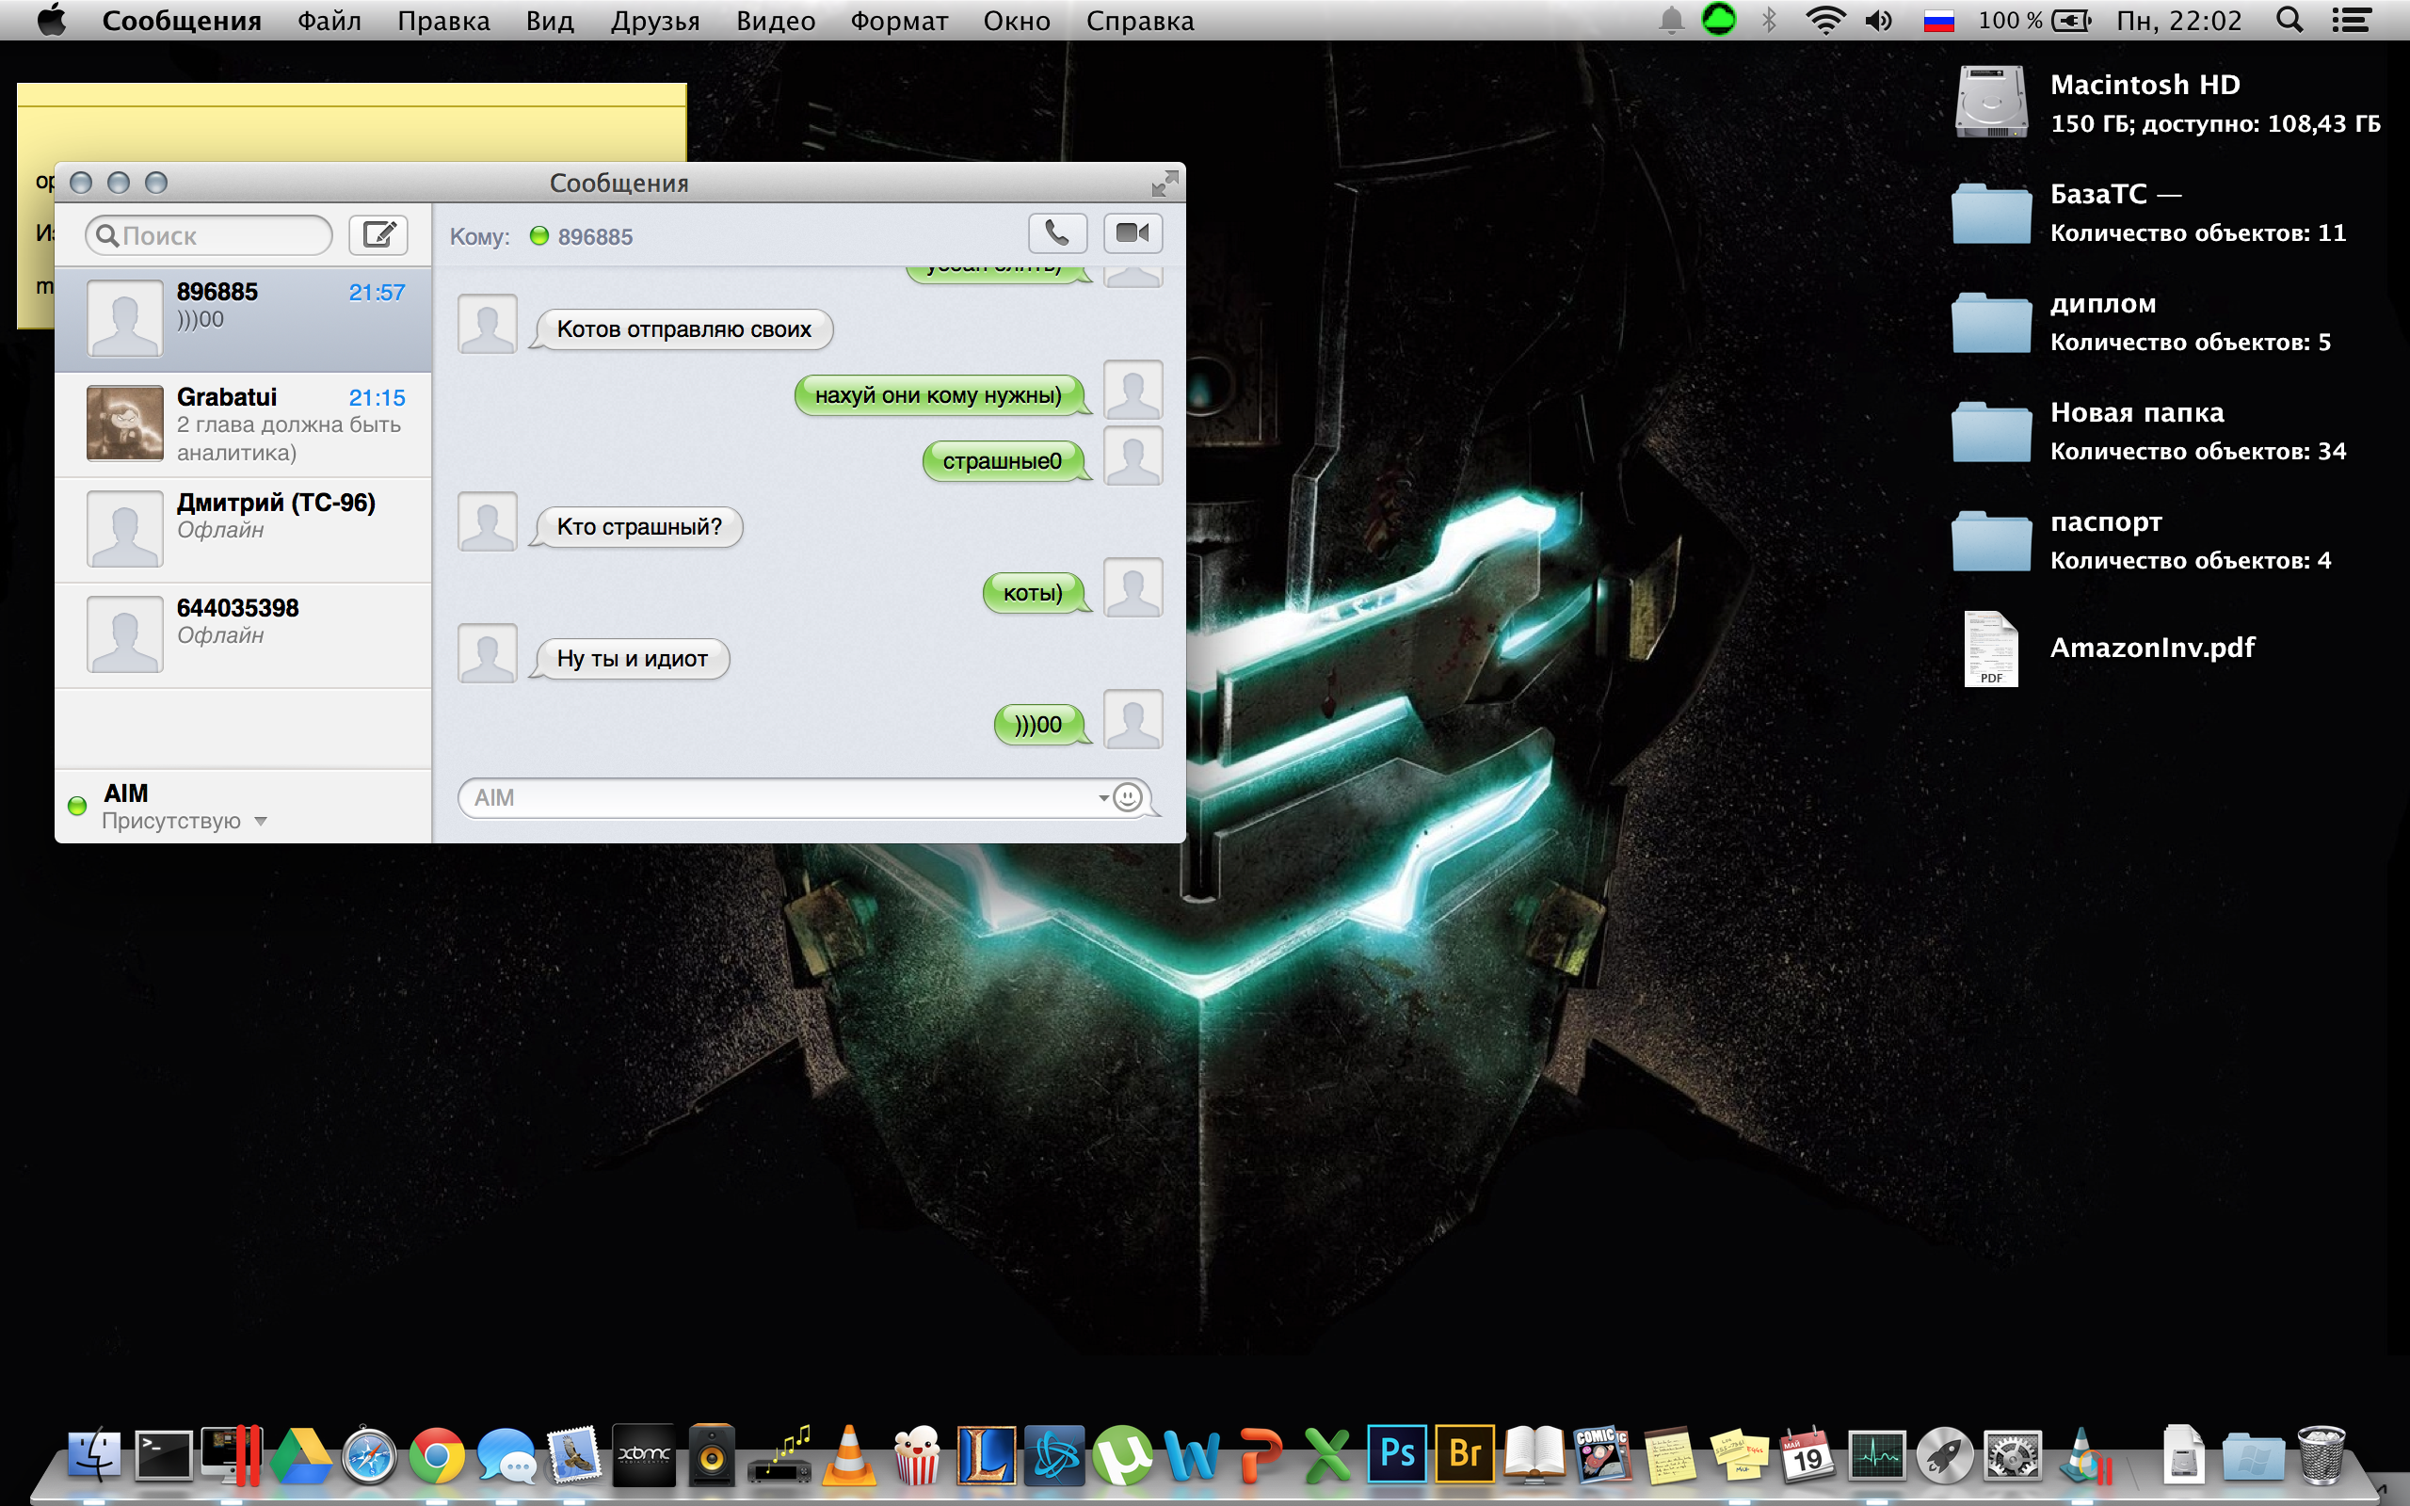The height and width of the screenshot is (1506, 2410).
Task: Select AmazonInv.pdf file on desktop
Action: coord(1991,649)
